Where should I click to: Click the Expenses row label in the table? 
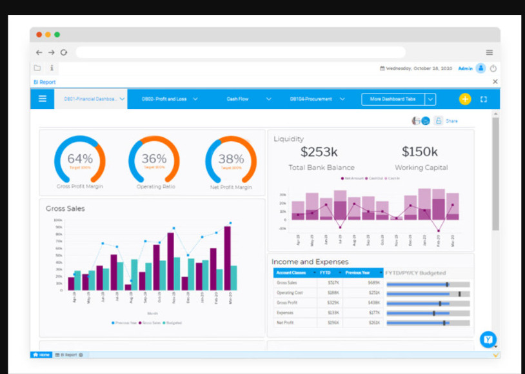285,313
